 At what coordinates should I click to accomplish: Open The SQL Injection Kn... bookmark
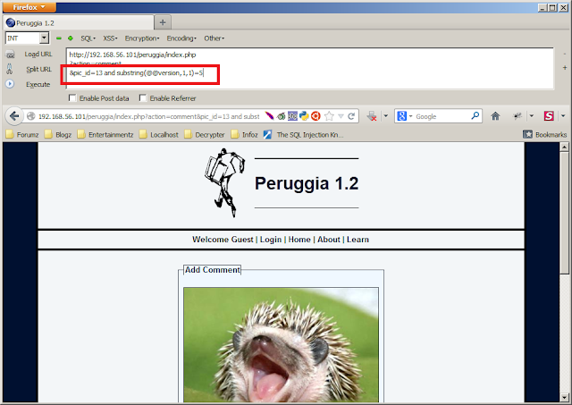304,135
